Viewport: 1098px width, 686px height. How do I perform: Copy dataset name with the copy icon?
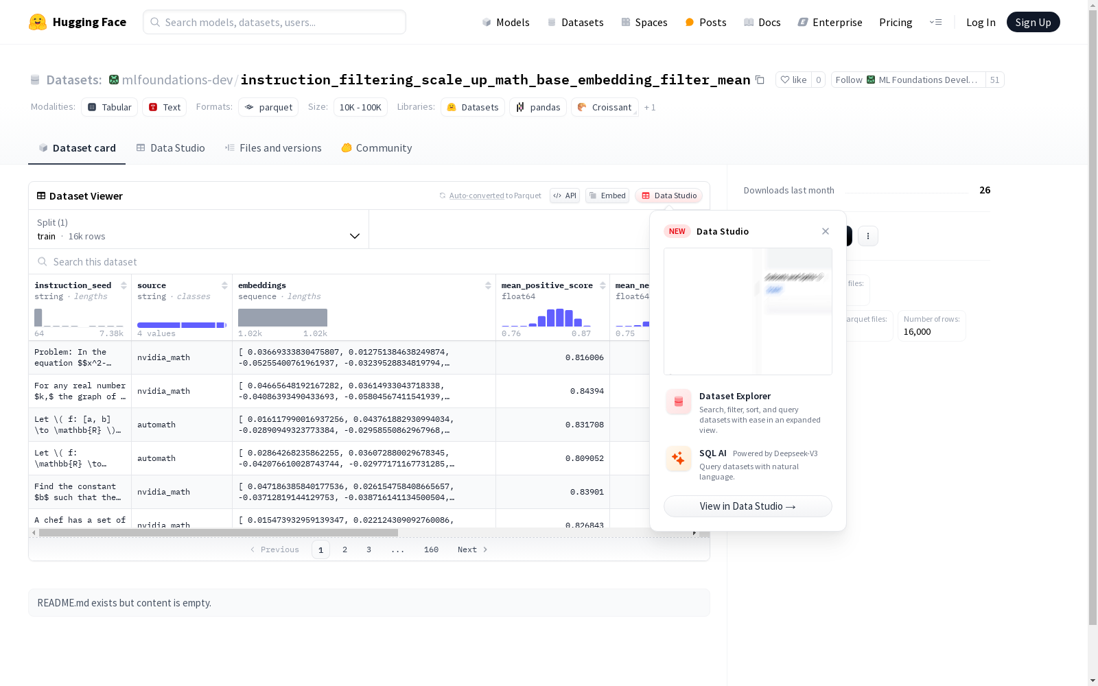[x=760, y=80]
